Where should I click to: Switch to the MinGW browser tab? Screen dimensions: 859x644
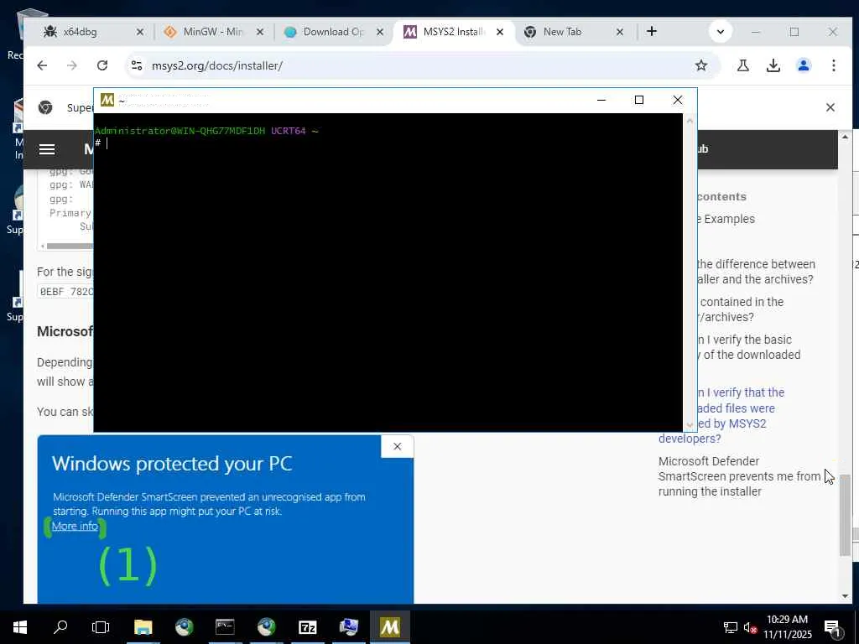212,32
